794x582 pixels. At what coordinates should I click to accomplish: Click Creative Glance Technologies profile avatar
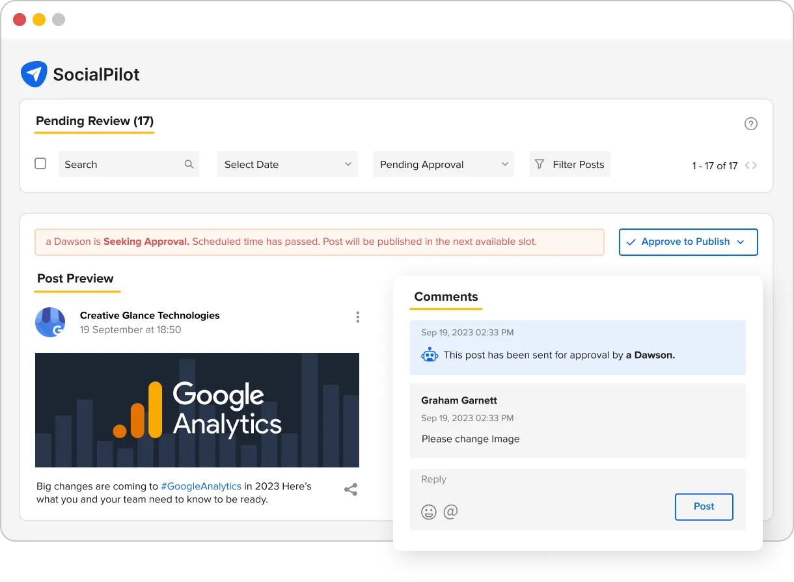point(50,322)
